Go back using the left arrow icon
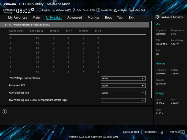The image size is (187, 140). [x=6, y=25]
